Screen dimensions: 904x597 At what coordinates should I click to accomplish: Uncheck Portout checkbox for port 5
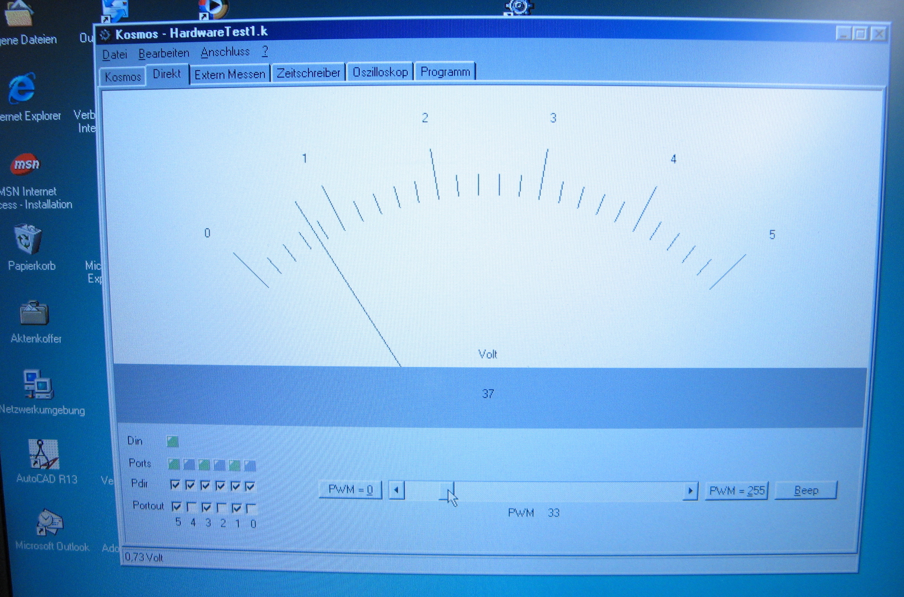177,506
